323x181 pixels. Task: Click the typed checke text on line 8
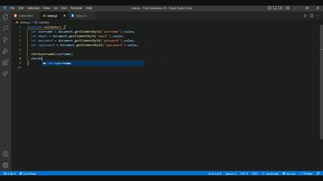36,58
